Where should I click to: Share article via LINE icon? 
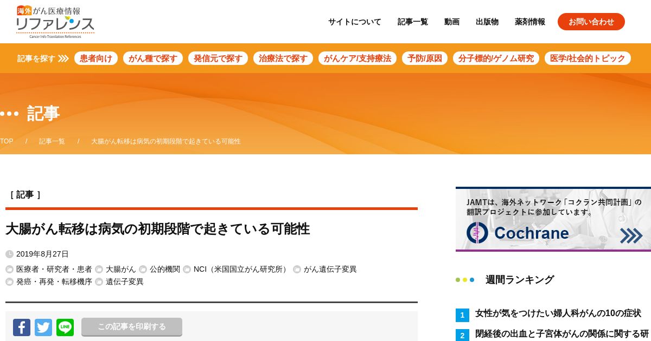[x=65, y=327]
